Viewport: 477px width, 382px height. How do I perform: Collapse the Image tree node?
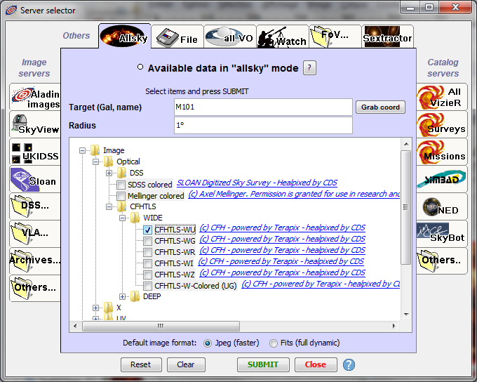(x=83, y=150)
